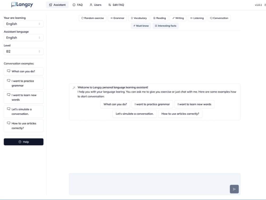Viewport: 266px width, 200px height.
Task: Open the 'Your are learning' language dropdown
Action: click(x=24, y=24)
